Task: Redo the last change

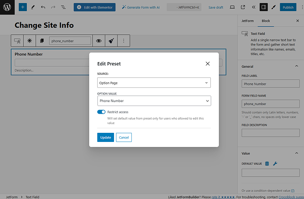Action: pyautogui.click(x=53, y=7)
